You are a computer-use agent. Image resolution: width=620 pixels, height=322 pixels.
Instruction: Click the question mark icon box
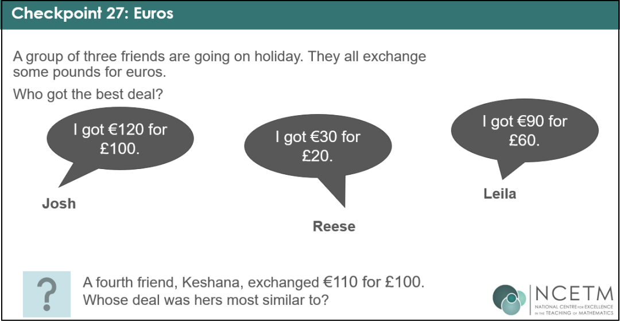click(x=46, y=294)
